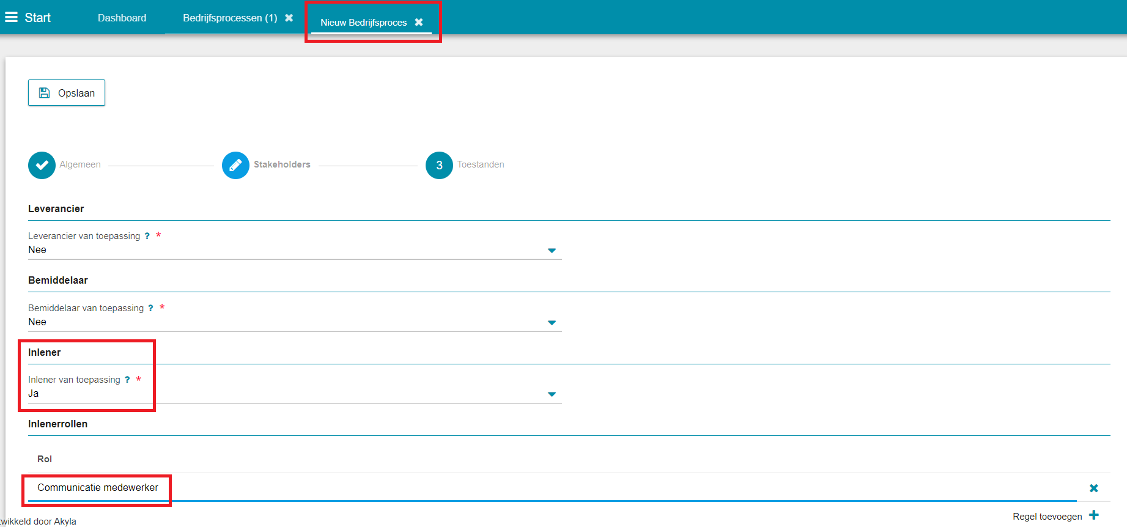This screenshot has width=1127, height=527.
Task: Click the Opslaan save button
Action: click(67, 93)
